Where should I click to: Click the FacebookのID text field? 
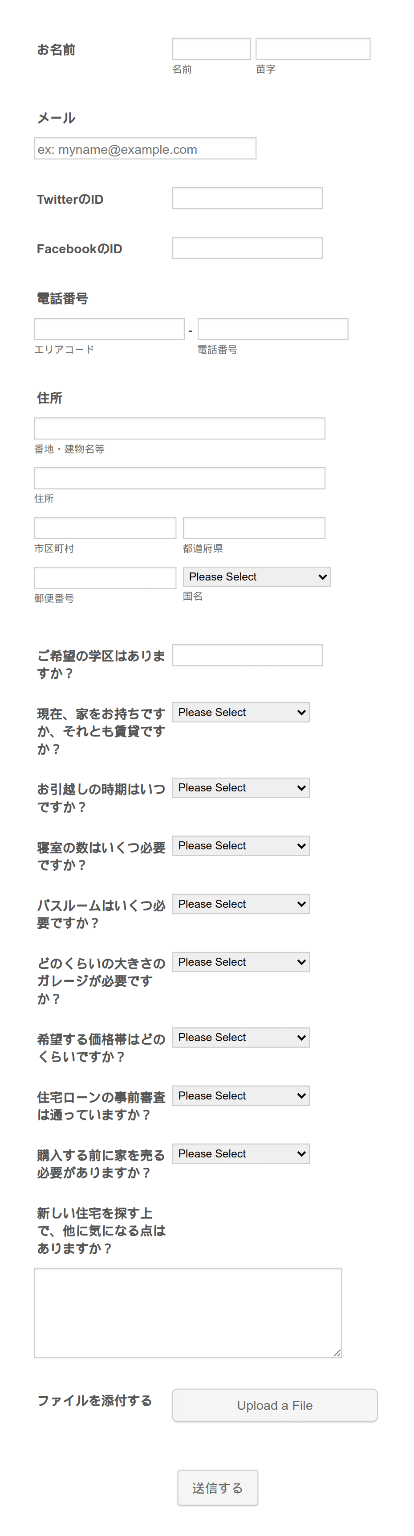pyautogui.click(x=247, y=248)
